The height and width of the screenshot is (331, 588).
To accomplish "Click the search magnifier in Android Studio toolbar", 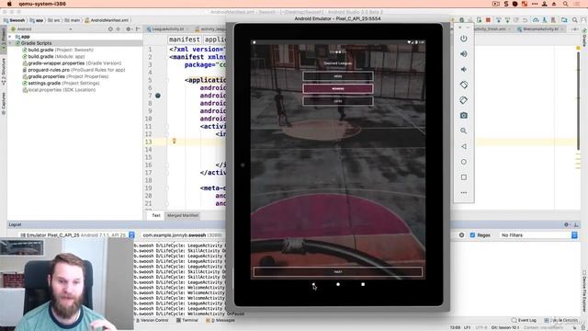I will (574, 20).
